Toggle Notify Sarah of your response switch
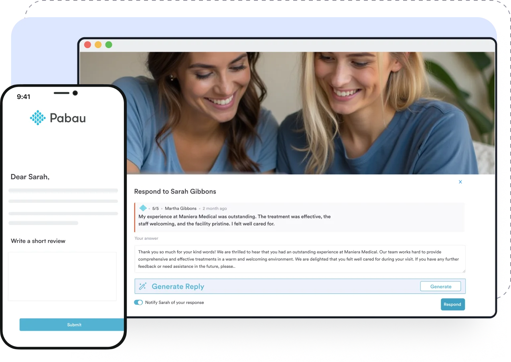Viewport: 511px width, 362px height. [138, 302]
